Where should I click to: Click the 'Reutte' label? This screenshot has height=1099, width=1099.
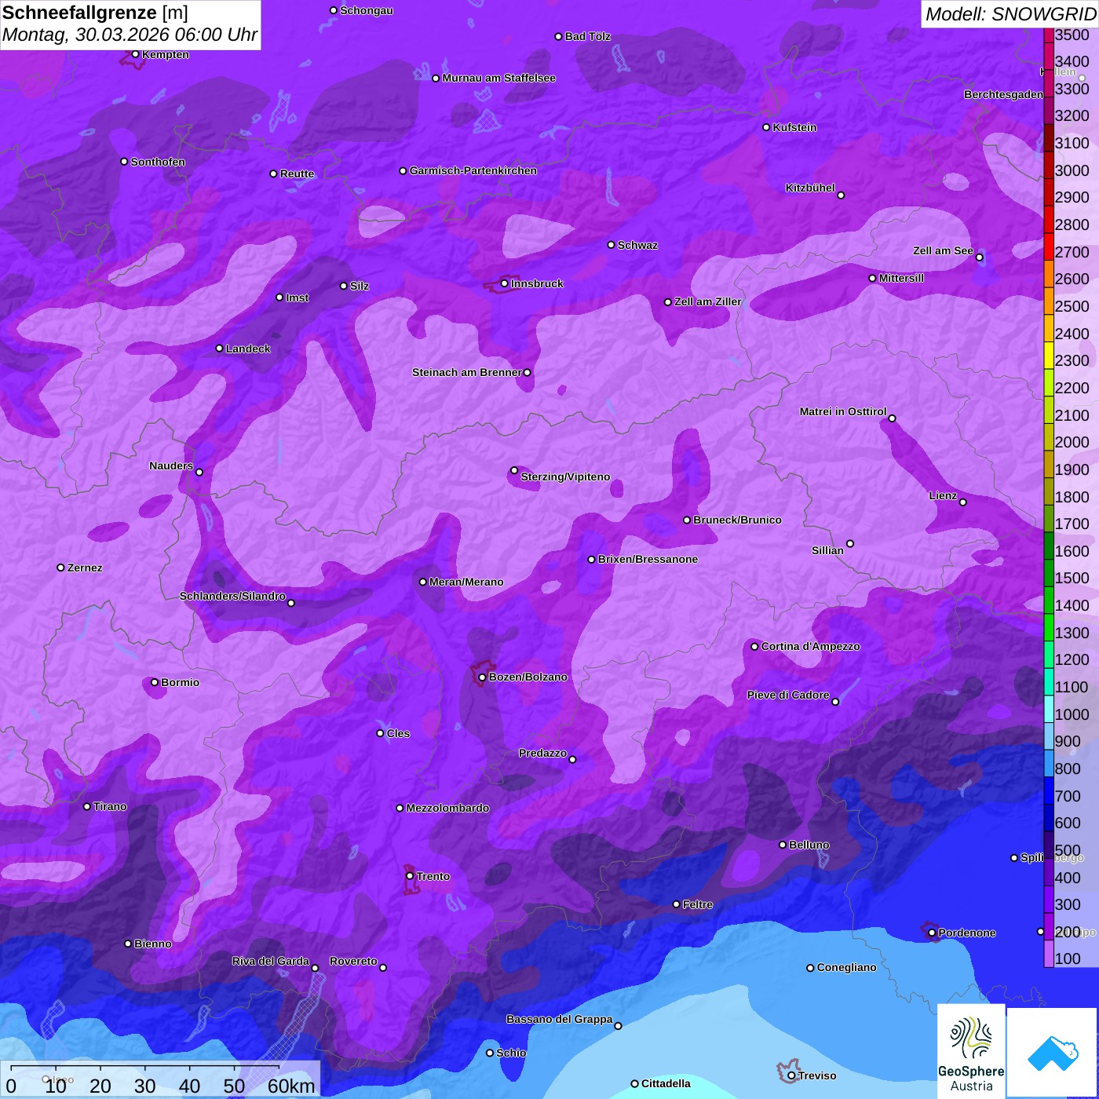point(297,173)
